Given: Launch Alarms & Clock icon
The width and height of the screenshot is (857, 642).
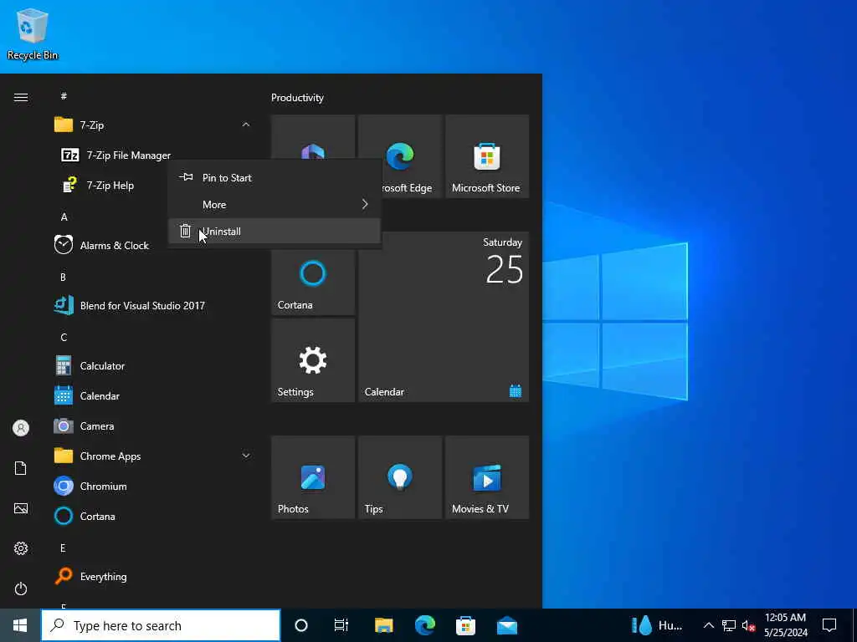Looking at the screenshot, I should point(64,245).
